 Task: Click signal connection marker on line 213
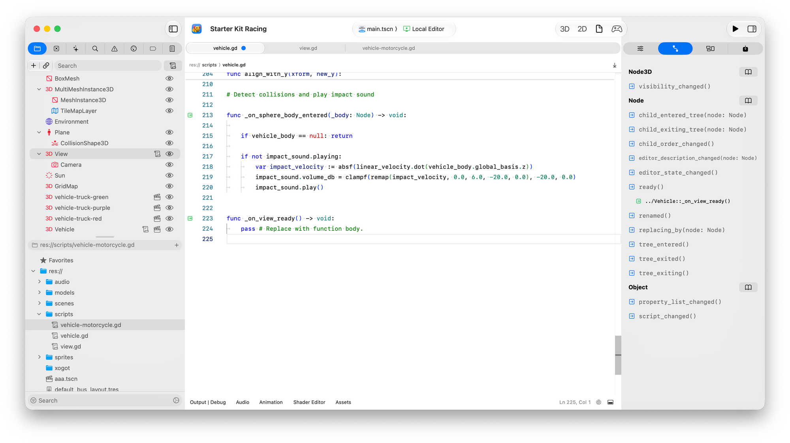[x=190, y=115]
